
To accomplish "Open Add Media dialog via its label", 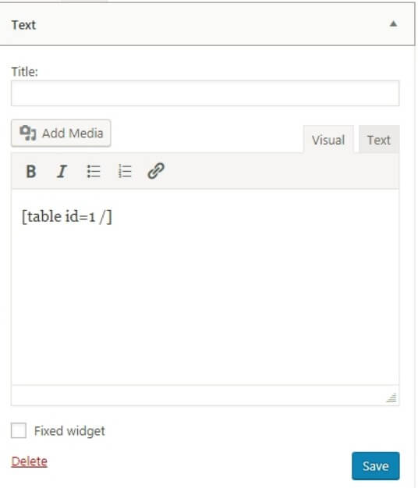I will pos(73,134).
